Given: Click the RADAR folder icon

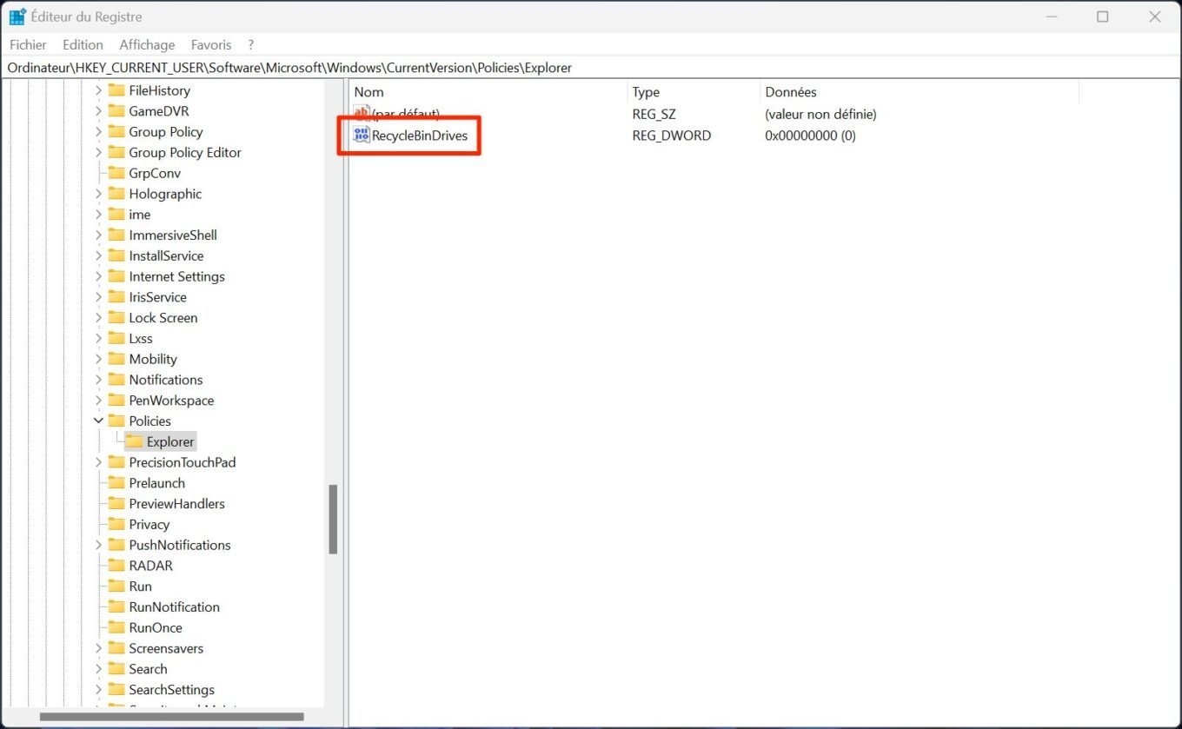Looking at the screenshot, I should [x=116, y=566].
